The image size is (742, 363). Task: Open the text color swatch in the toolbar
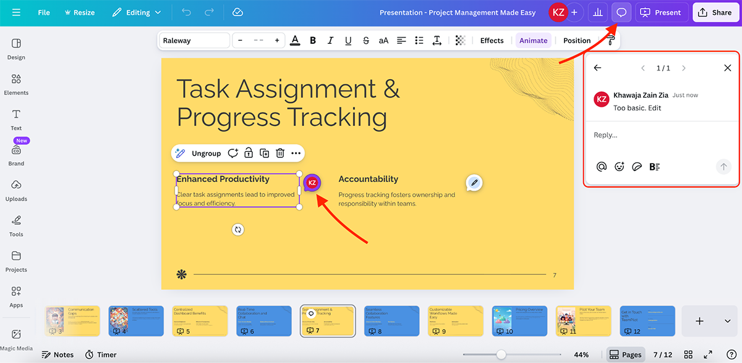(295, 40)
